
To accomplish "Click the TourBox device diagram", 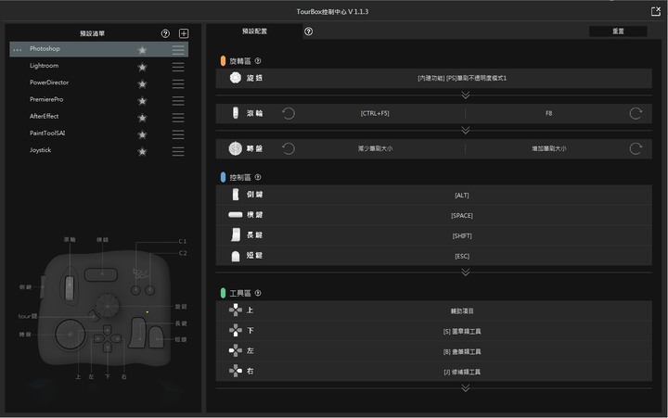I will pyautogui.click(x=105, y=310).
